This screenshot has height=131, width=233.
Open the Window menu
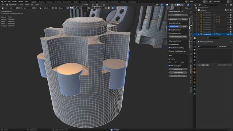coord(21,1)
